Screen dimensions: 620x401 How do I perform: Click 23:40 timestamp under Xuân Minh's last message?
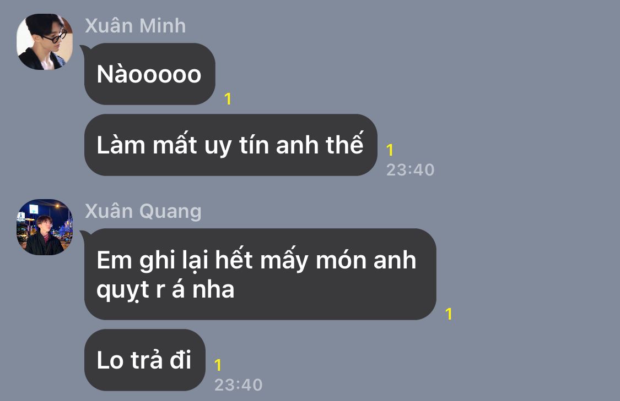point(410,170)
